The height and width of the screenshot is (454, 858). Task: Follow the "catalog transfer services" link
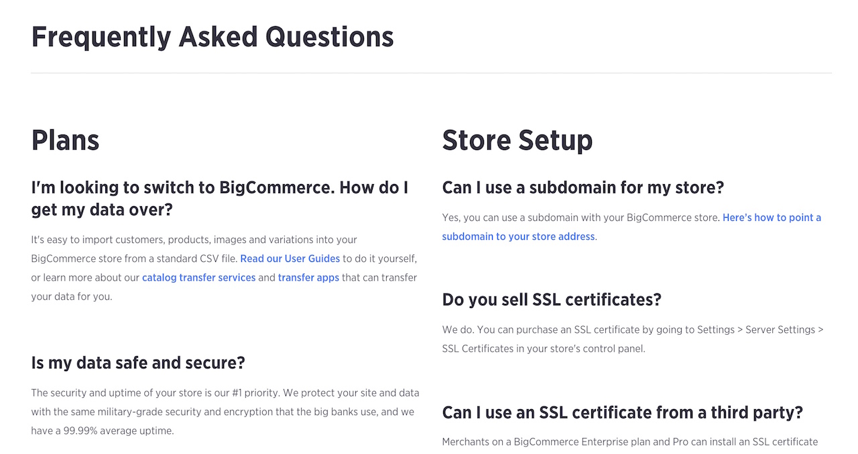pos(198,277)
